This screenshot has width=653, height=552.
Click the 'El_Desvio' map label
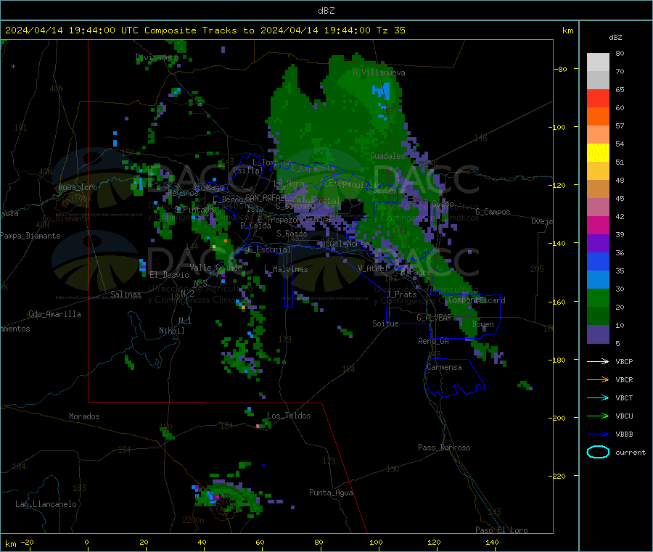tap(169, 275)
